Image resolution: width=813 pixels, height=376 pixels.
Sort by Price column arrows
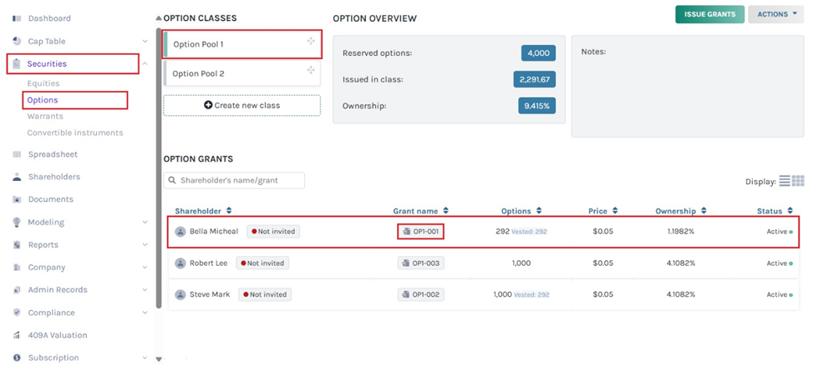[615, 211]
